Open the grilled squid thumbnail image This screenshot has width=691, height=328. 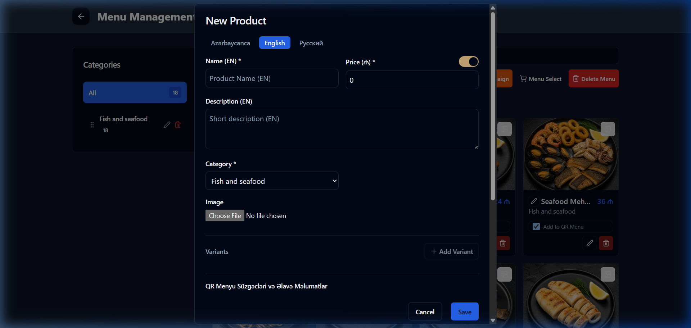[x=571, y=296]
